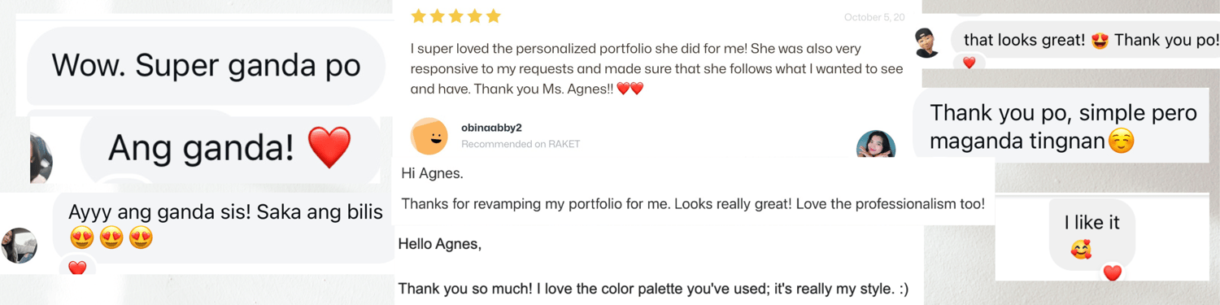Click the 'Hi Agnes.' portfolio revamp message

tap(693, 189)
